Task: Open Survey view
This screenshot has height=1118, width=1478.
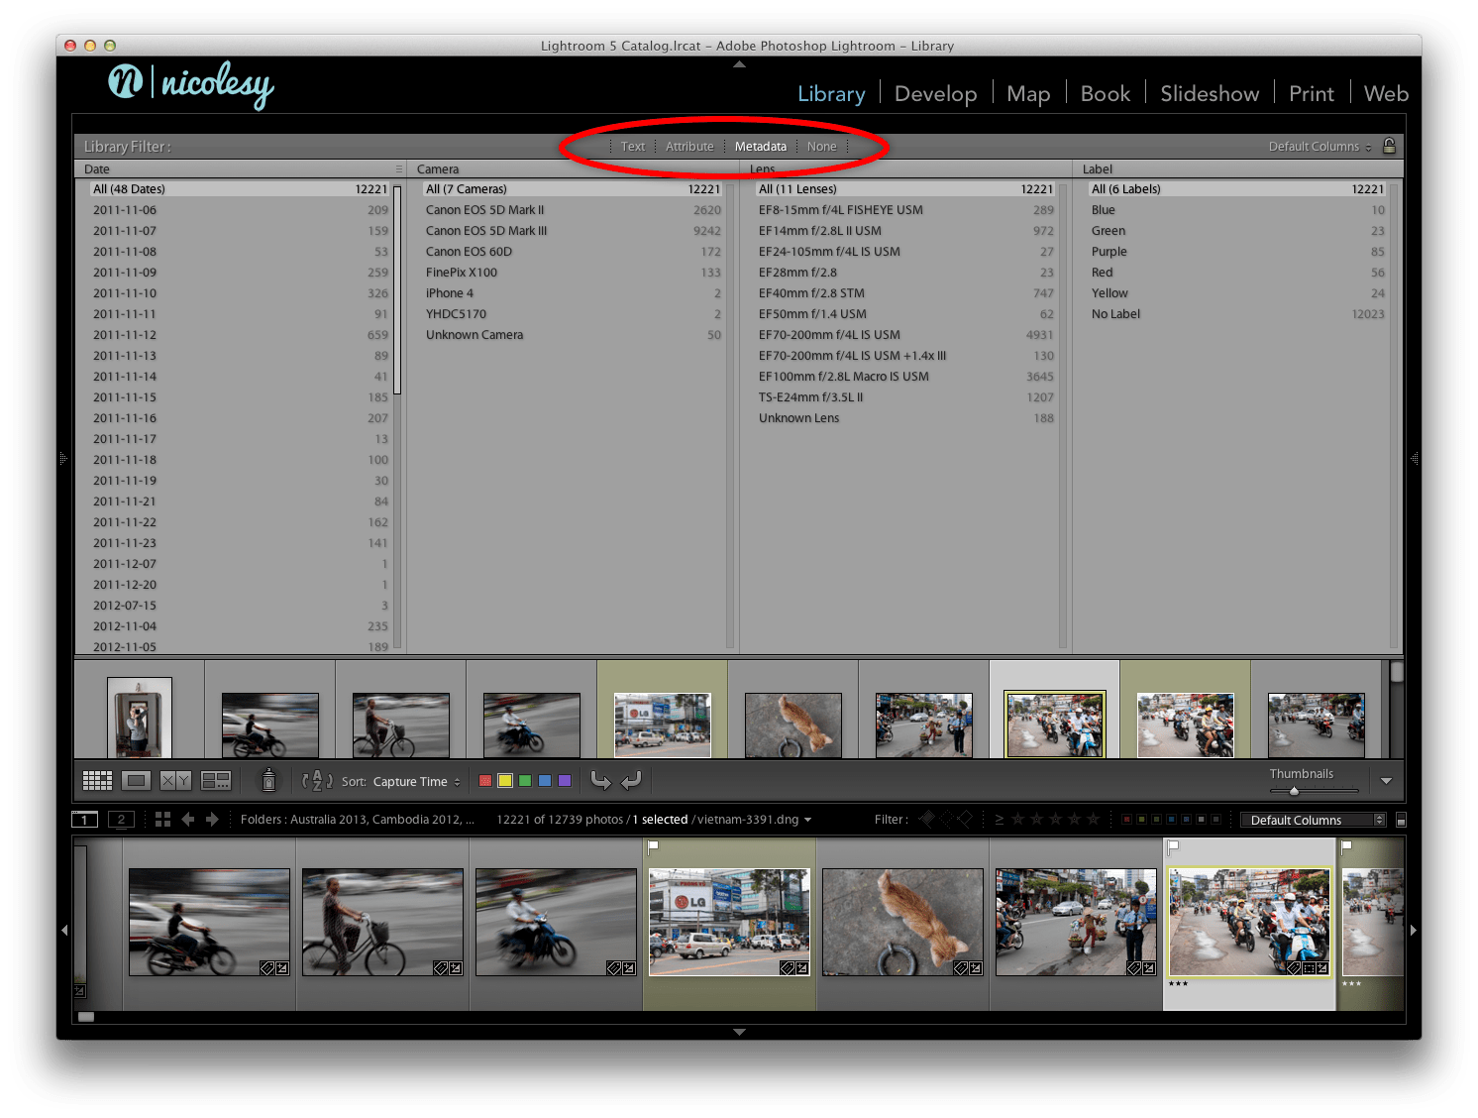Action: pos(216,781)
